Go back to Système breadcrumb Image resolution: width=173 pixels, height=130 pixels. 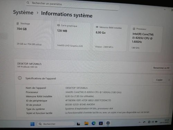click(x=23, y=12)
